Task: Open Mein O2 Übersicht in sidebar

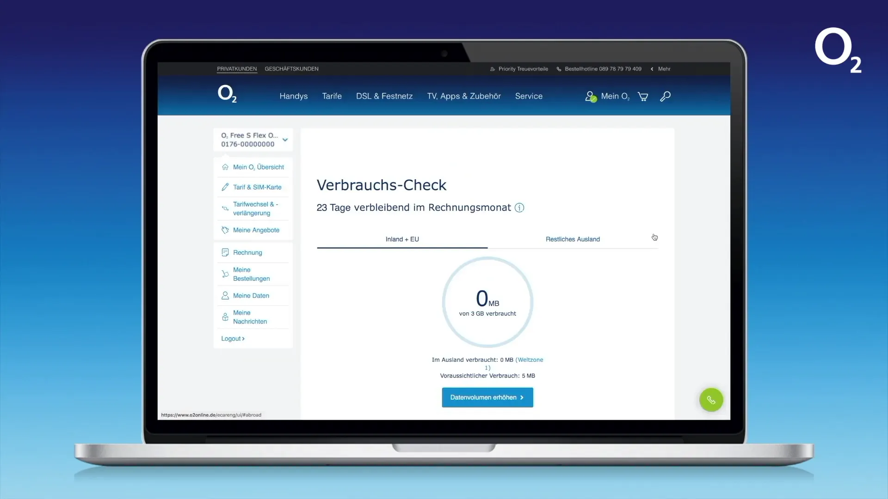Action: (259, 167)
